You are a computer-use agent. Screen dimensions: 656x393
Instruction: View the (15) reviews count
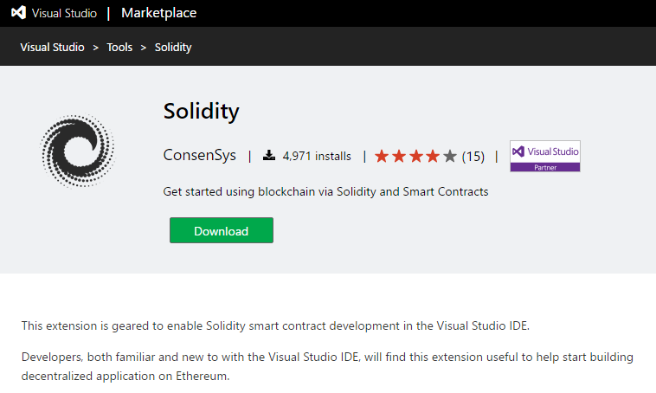[473, 157]
